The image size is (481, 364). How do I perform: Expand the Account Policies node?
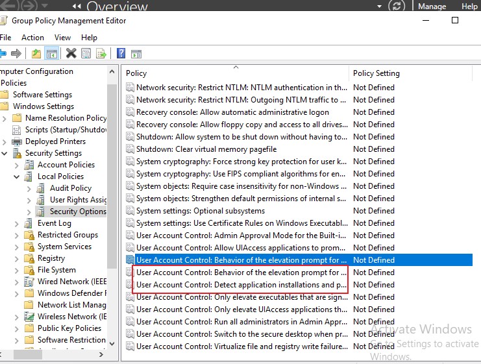(17, 165)
